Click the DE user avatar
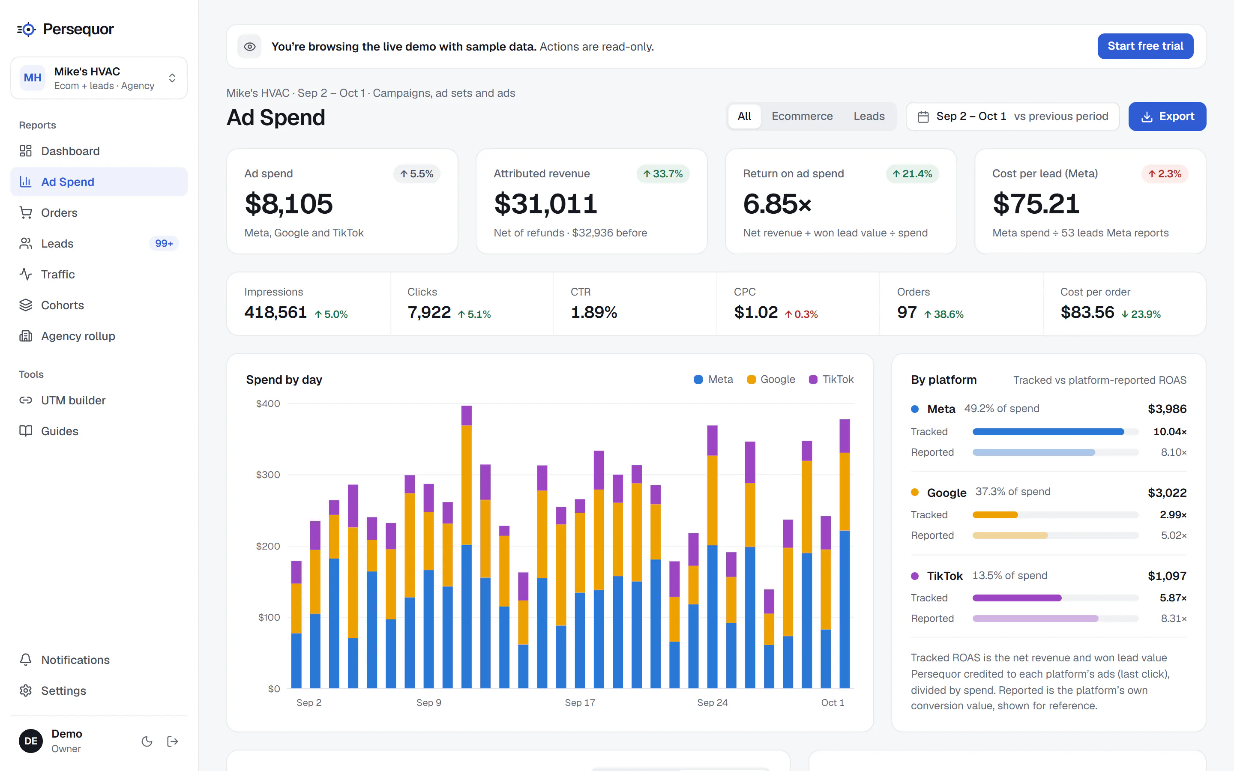The width and height of the screenshot is (1234, 771). 31,741
